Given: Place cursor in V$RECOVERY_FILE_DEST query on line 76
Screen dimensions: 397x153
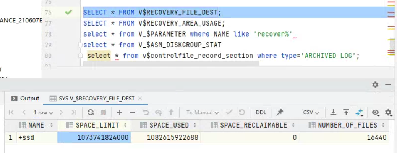Looking at the screenshot, I should (152, 12).
